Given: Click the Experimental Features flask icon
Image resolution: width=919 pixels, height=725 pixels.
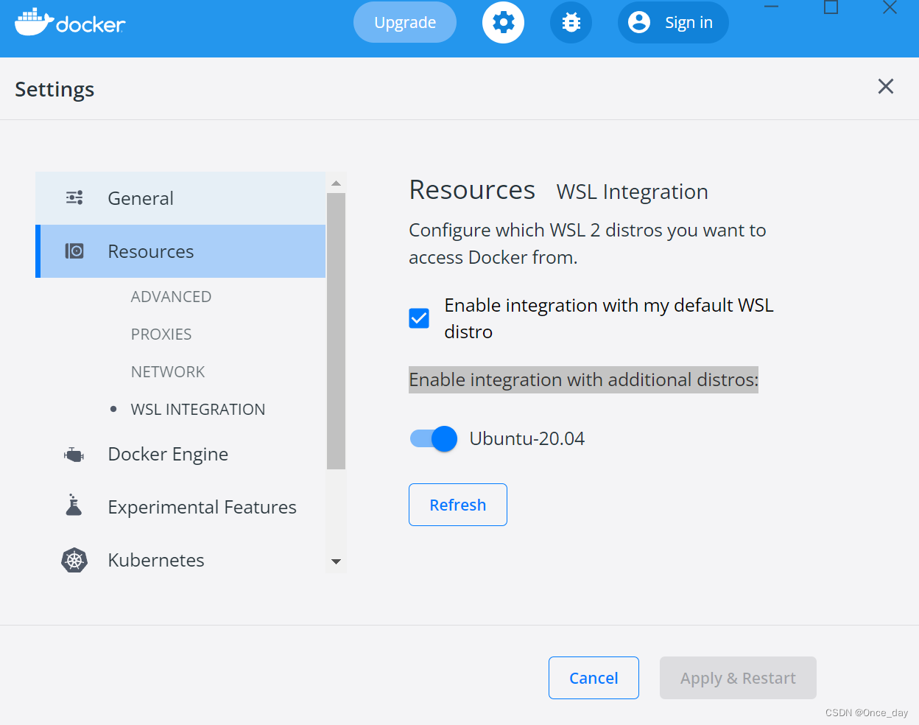Looking at the screenshot, I should point(74,505).
